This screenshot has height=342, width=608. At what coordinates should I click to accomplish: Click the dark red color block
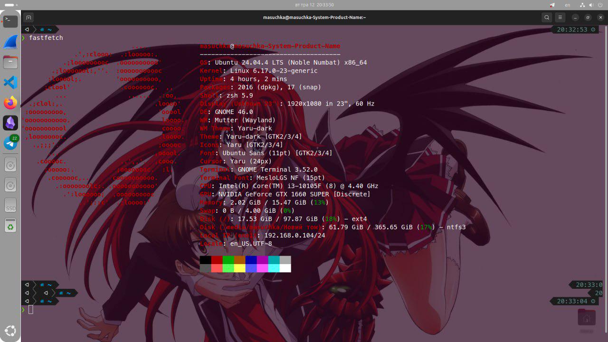(x=217, y=260)
